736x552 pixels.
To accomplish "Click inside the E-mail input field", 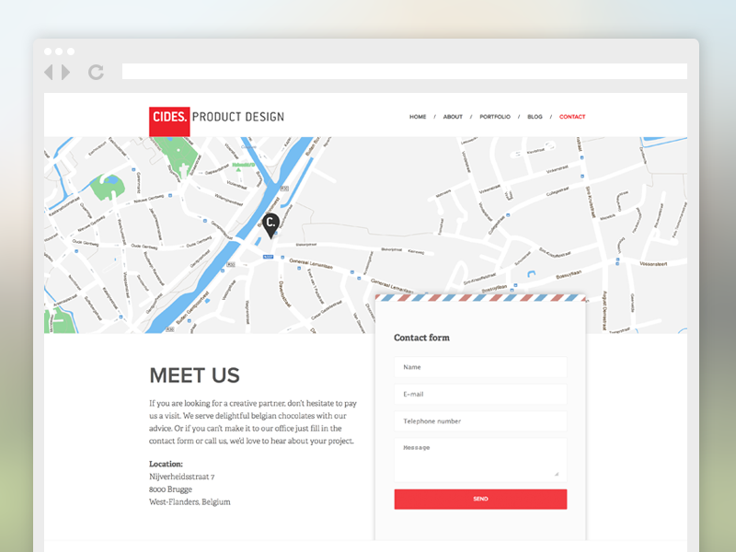I will coord(480,395).
